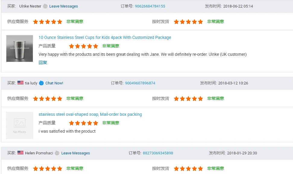Screen dimensions: 293x174
Task: Open Leave Messages for Ulrike Nester
Action: [x=64, y=6]
